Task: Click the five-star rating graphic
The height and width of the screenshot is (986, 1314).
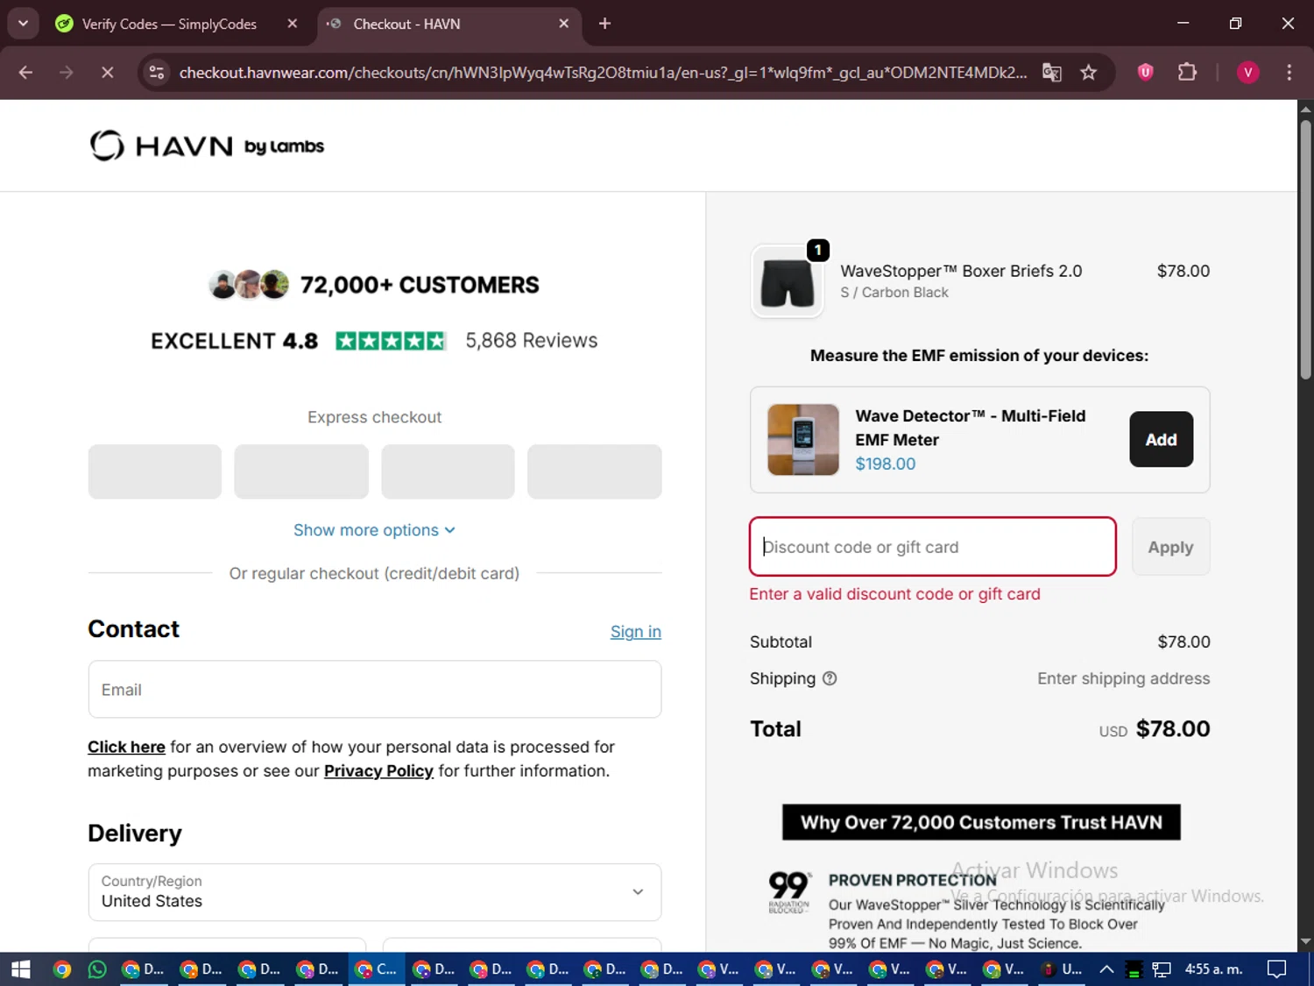Action: [391, 341]
